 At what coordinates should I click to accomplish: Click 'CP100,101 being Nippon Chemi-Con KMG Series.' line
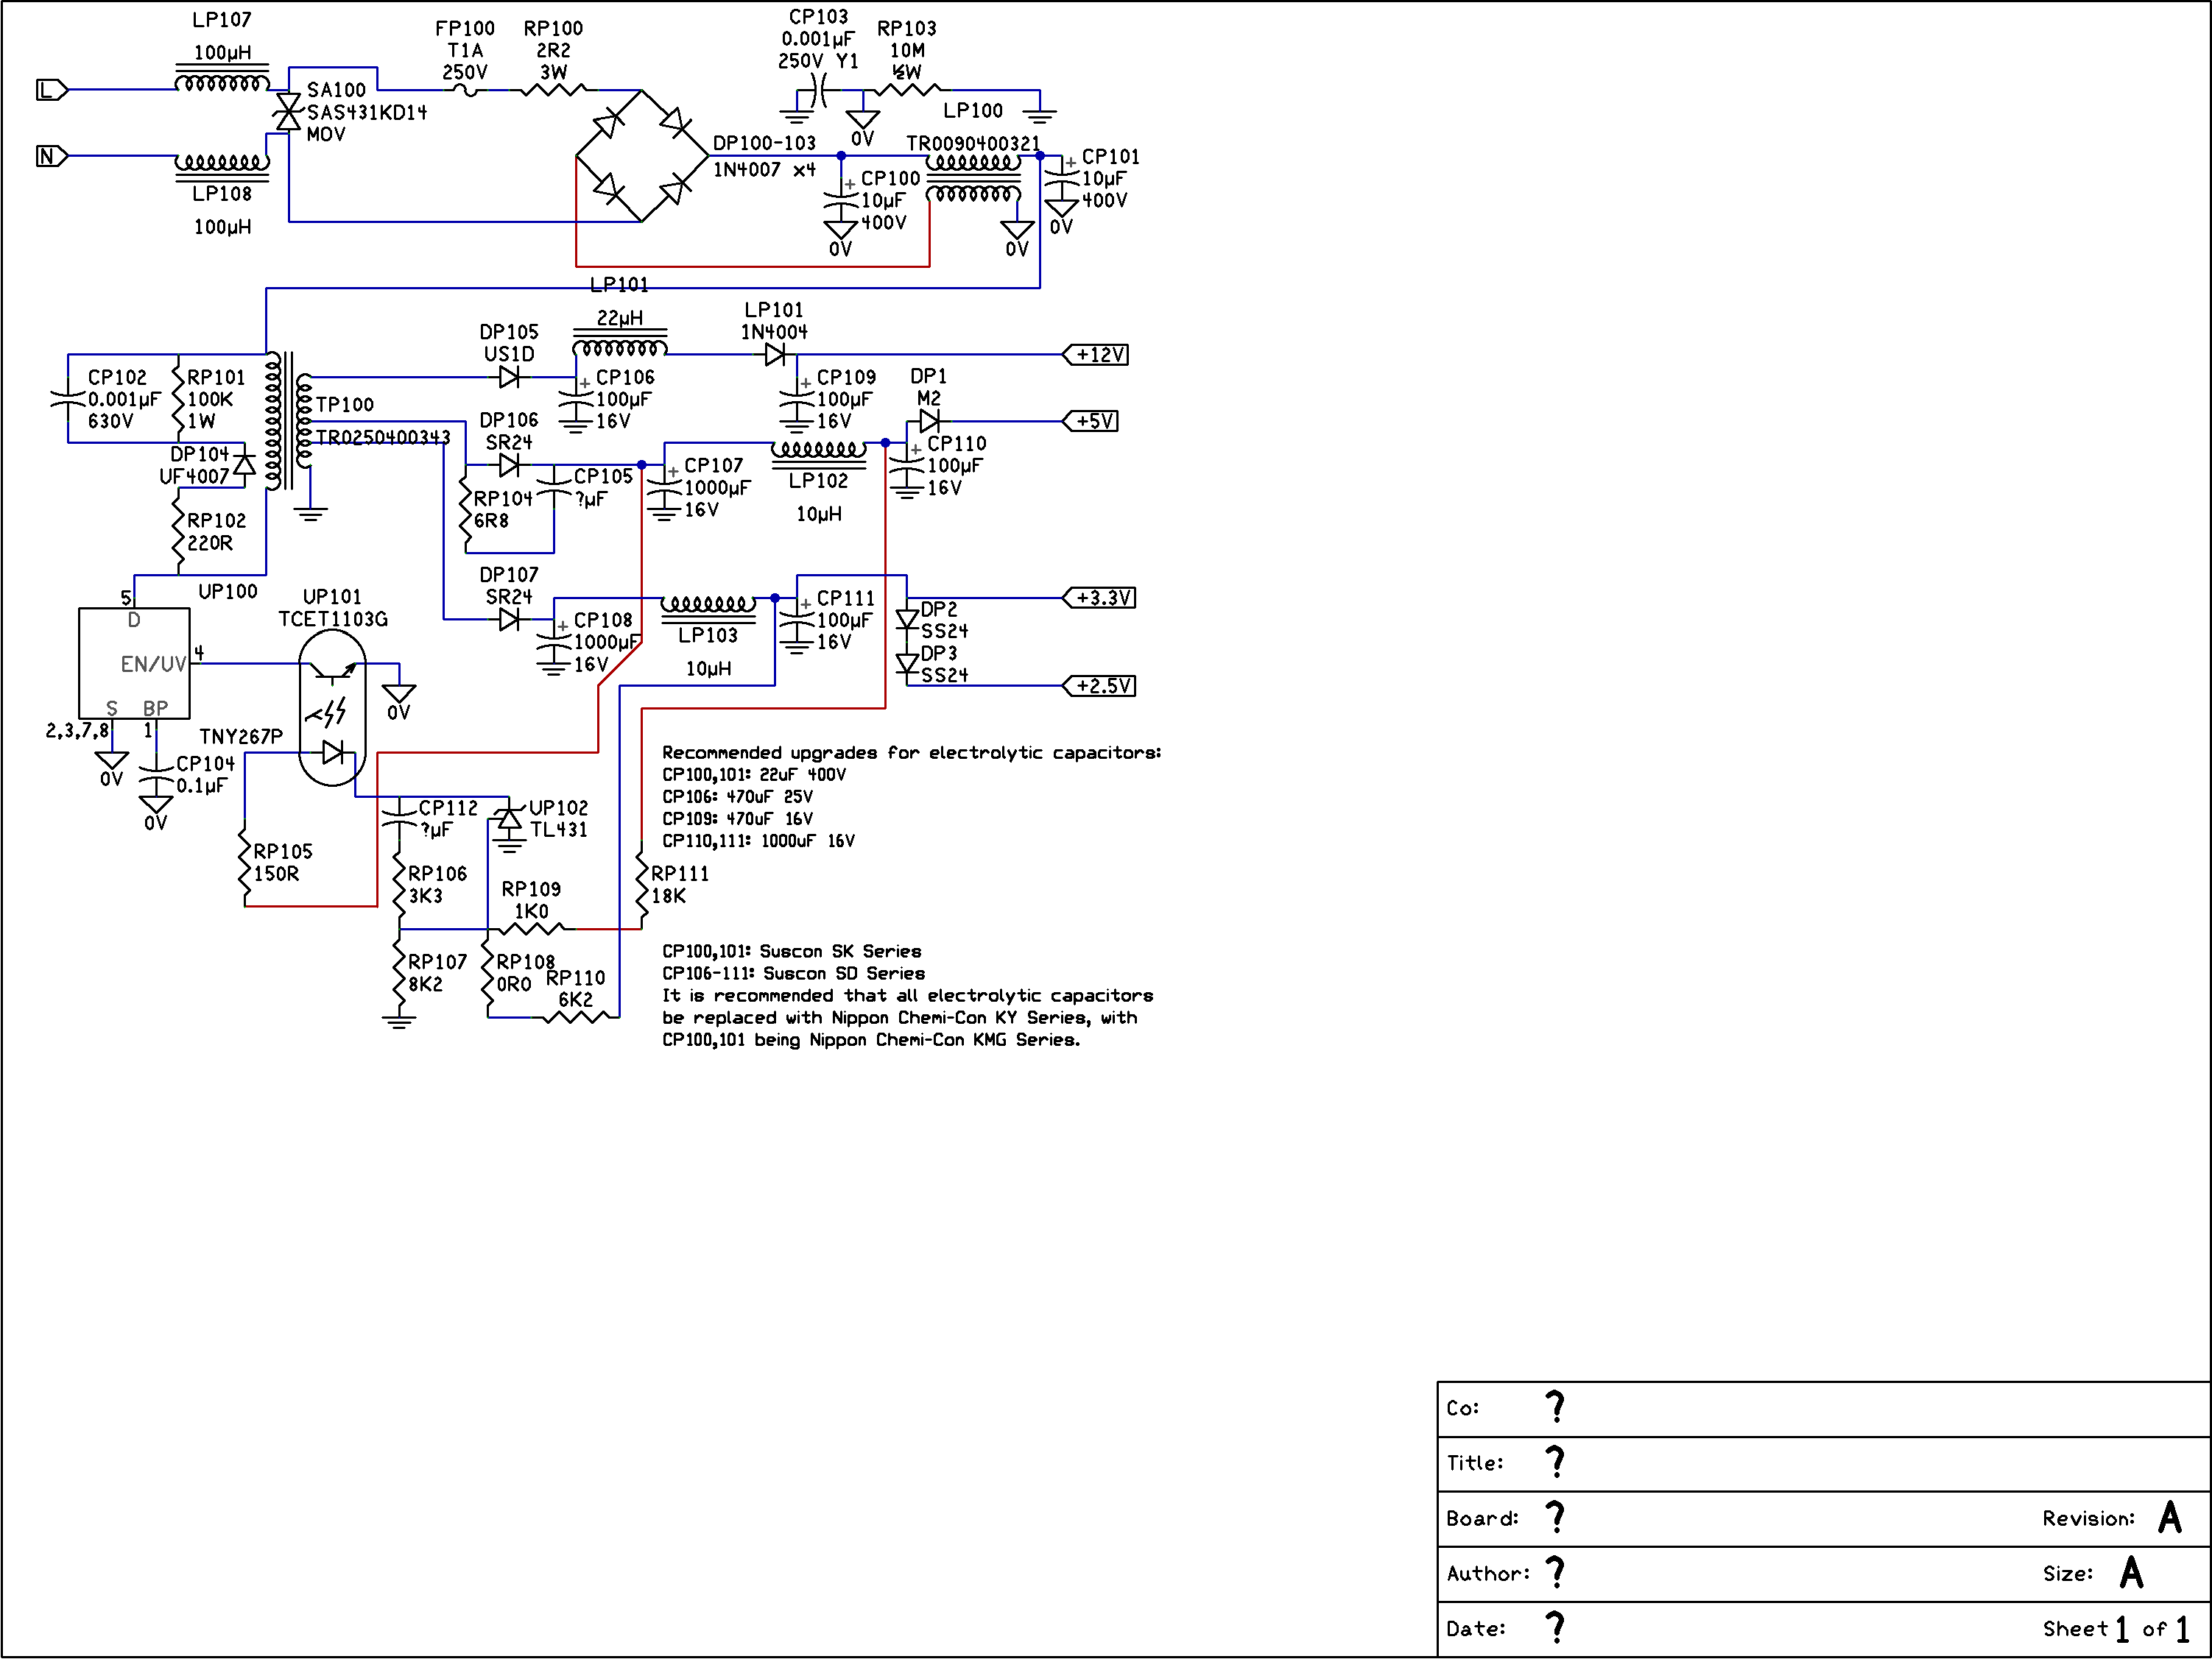(x=871, y=1039)
